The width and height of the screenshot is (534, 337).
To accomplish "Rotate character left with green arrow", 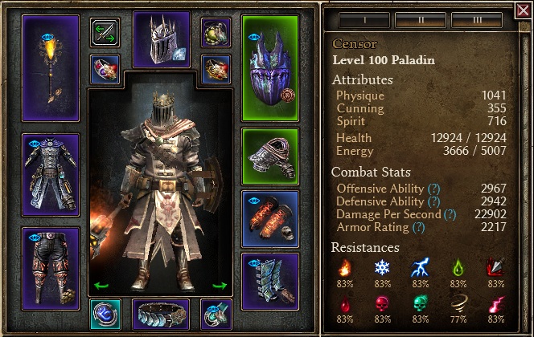I will point(101,286).
